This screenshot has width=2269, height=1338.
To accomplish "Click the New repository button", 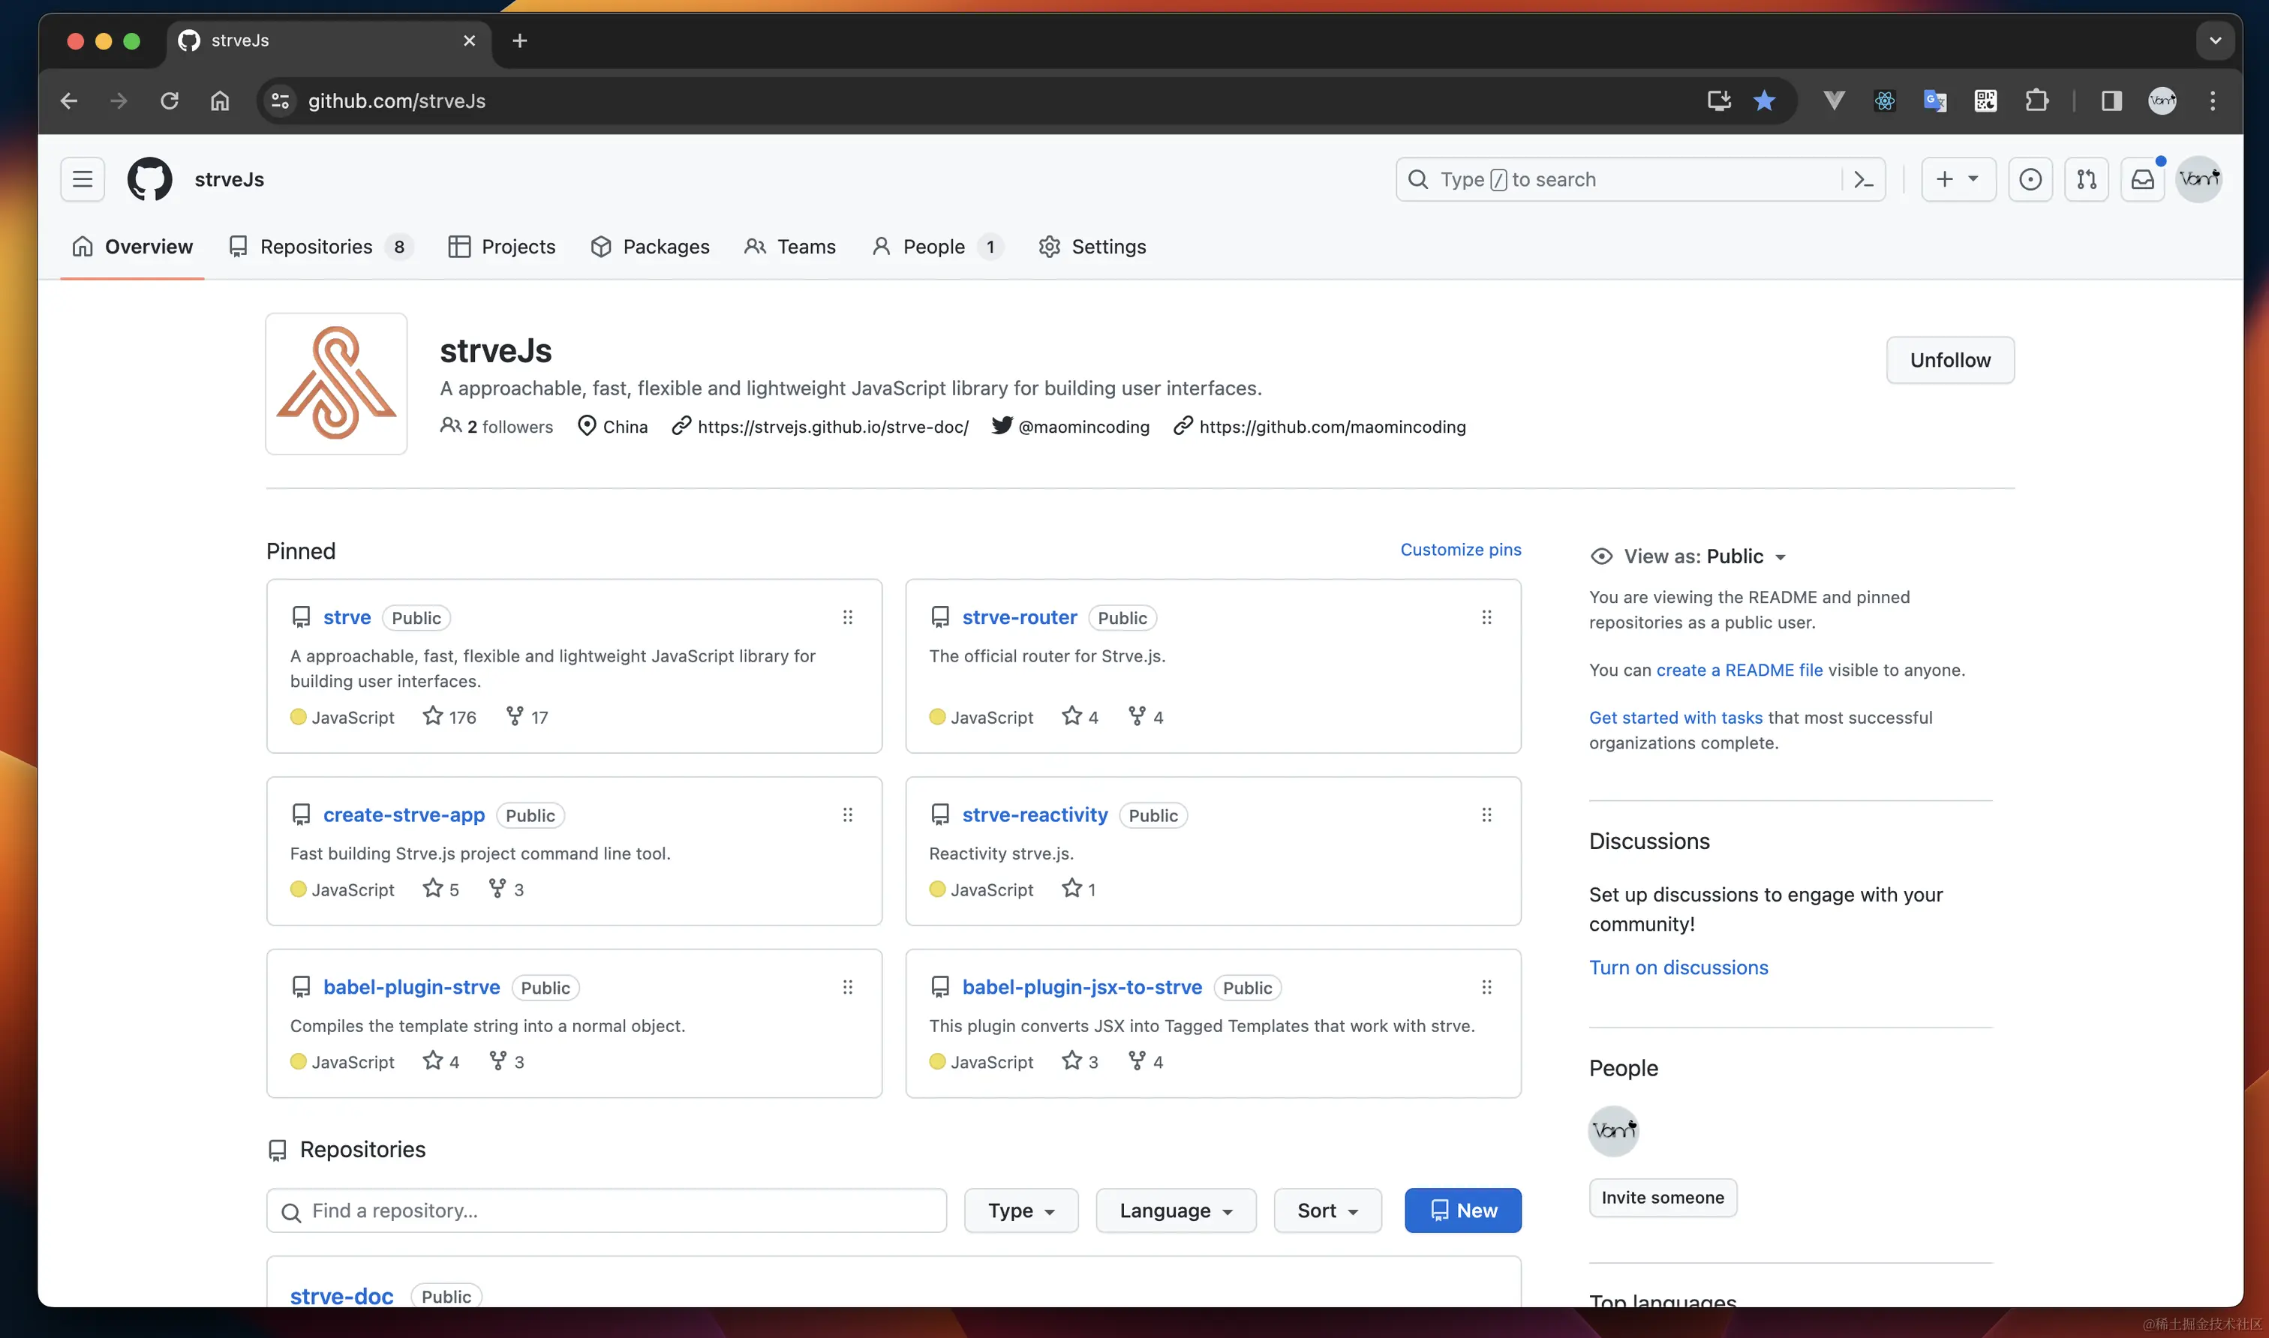I will pos(1462,1210).
